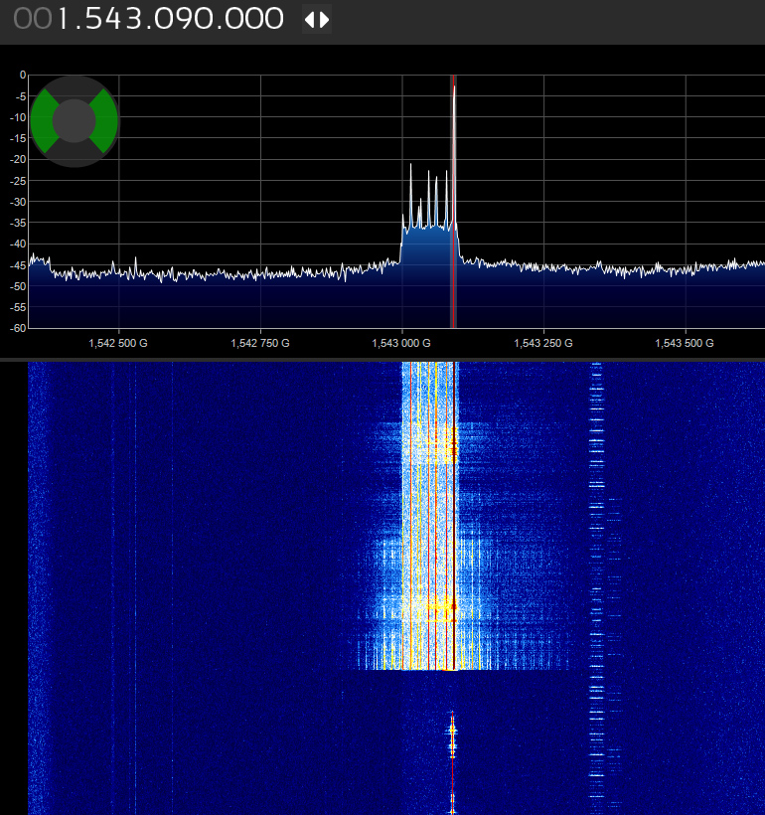Click the right arrow of the frequency step control
The height and width of the screenshot is (815, 765).
click(324, 20)
